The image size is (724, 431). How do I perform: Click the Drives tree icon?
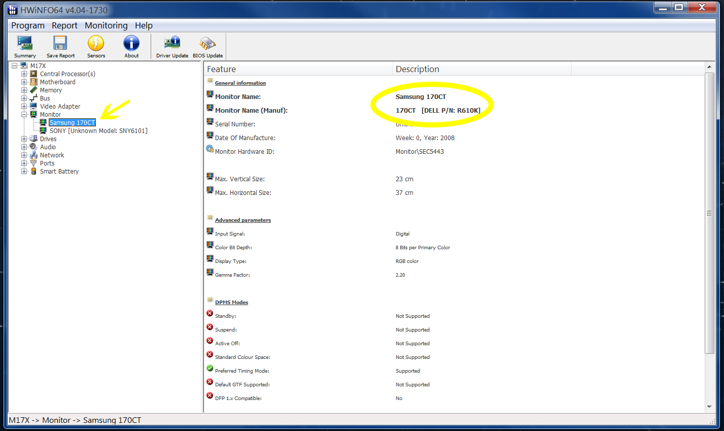click(x=34, y=139)
